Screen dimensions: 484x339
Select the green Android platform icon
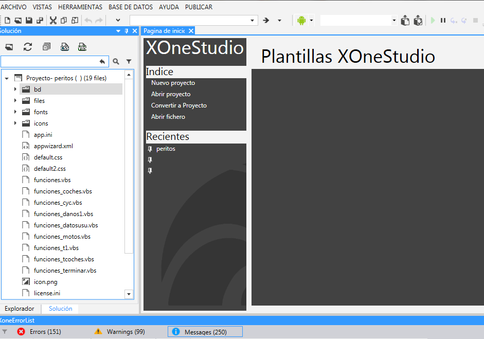pyautogui.click(x=301, y=21)
